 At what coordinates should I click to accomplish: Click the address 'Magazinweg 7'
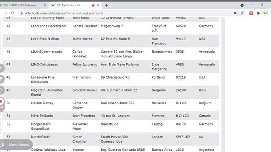tap(112, 26)
